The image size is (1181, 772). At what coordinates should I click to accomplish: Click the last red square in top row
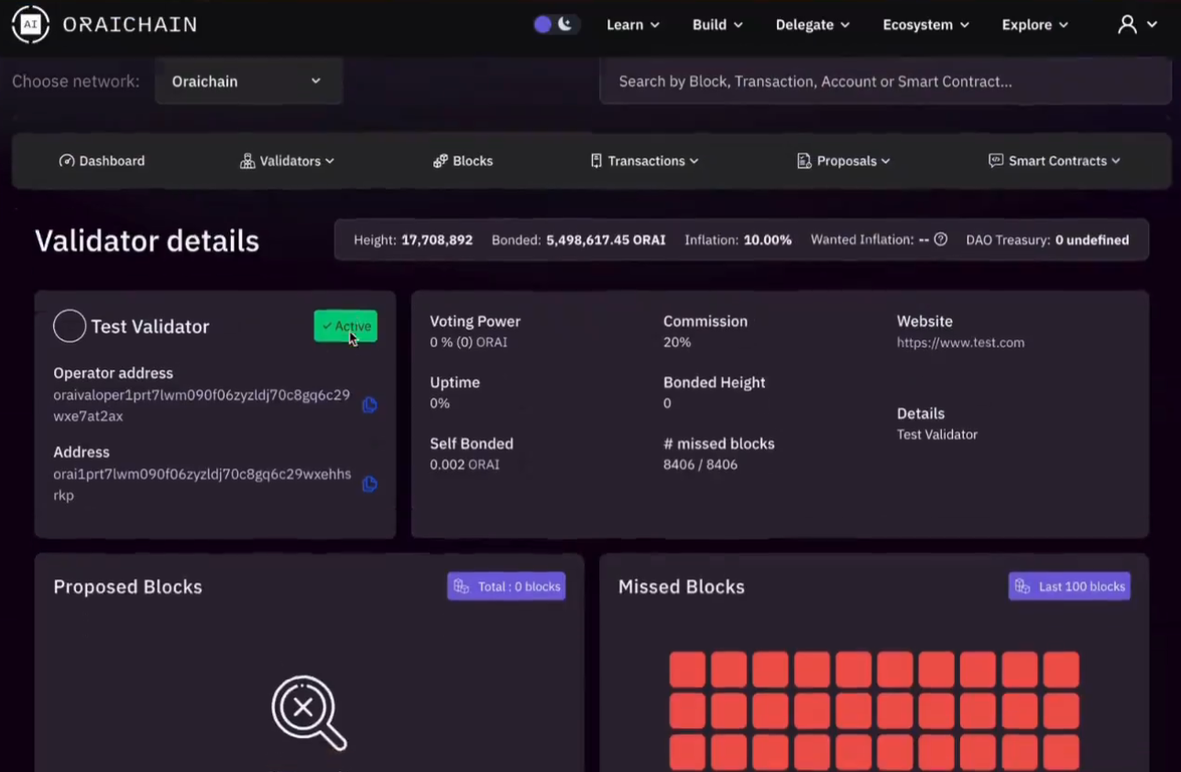click(x=1061, y=669)
